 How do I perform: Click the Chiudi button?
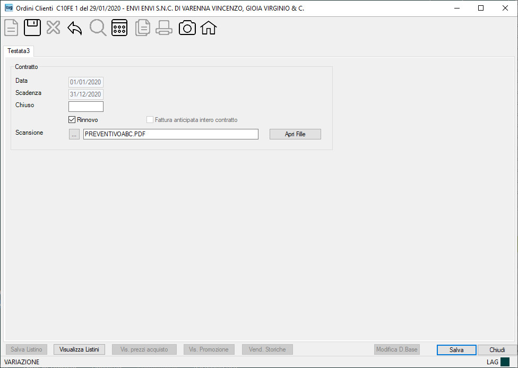[x=497, y=350]
